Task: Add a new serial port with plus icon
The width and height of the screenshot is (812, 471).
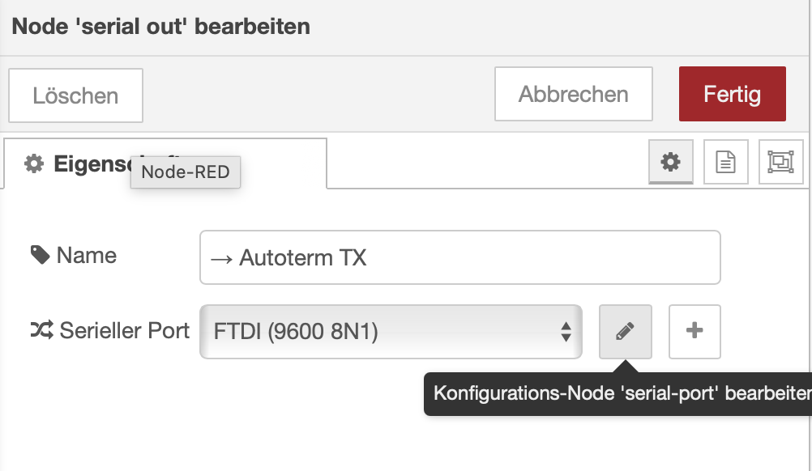Action: [694, 331]
